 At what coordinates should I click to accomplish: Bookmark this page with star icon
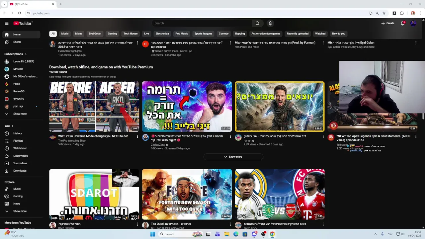click(x=384, y=13)
